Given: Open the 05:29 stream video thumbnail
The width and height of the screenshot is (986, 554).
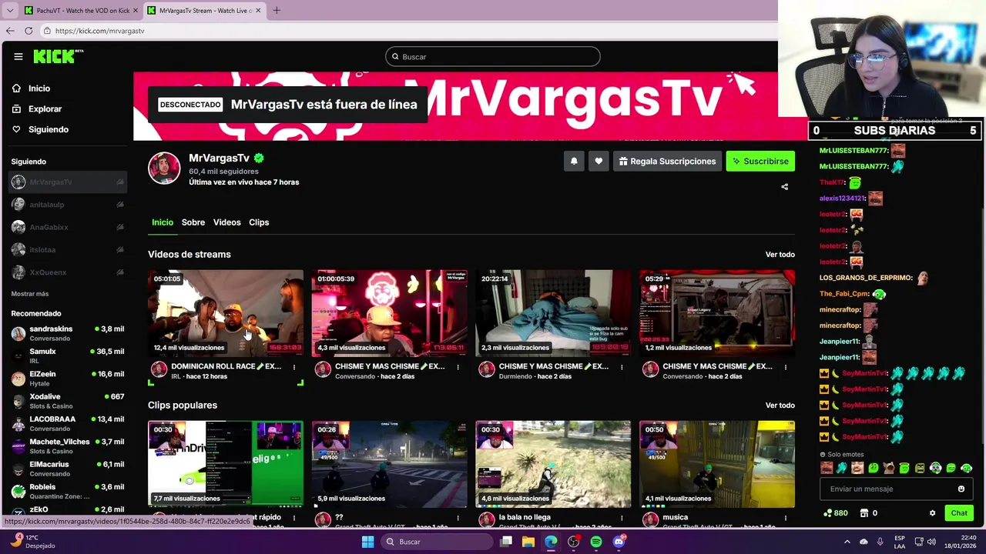Looking at the screenshot, I should pos(717,312).
